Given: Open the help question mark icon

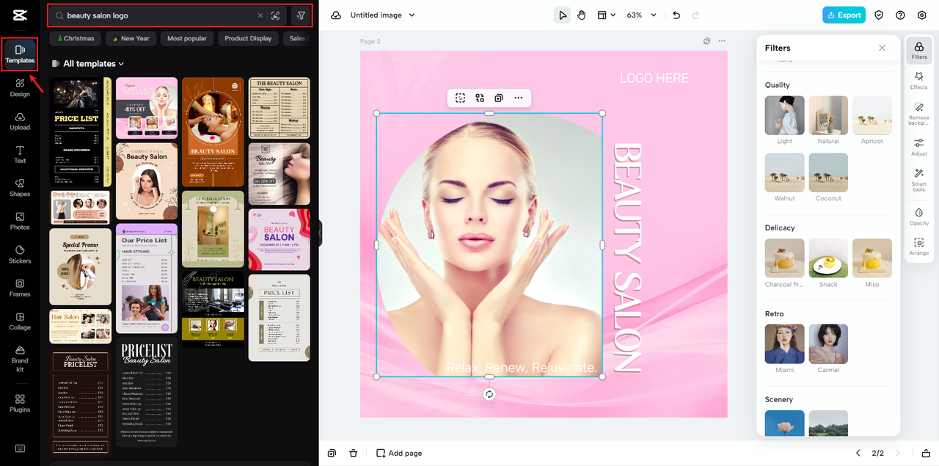Looking at the screenshot, I should click(x=900, y=15).
